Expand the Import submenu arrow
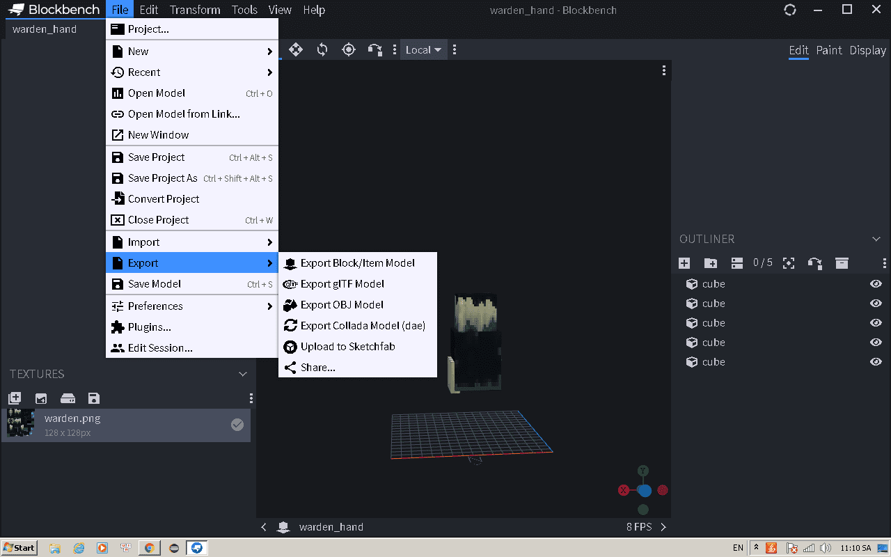Screen dimensions: 891x557 coord(270,242)
